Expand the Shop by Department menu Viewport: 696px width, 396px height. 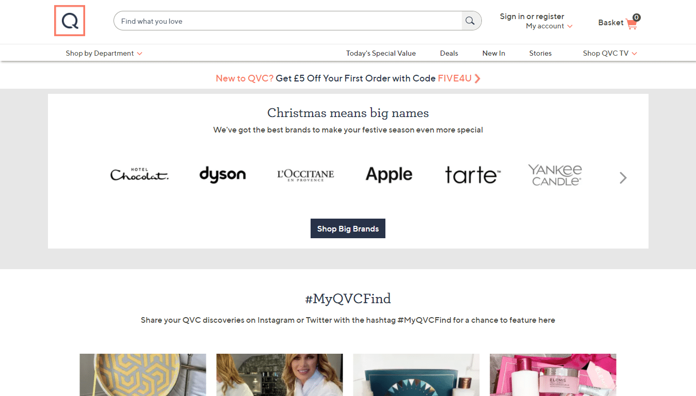pyautogui.click(x=104, y=53)
